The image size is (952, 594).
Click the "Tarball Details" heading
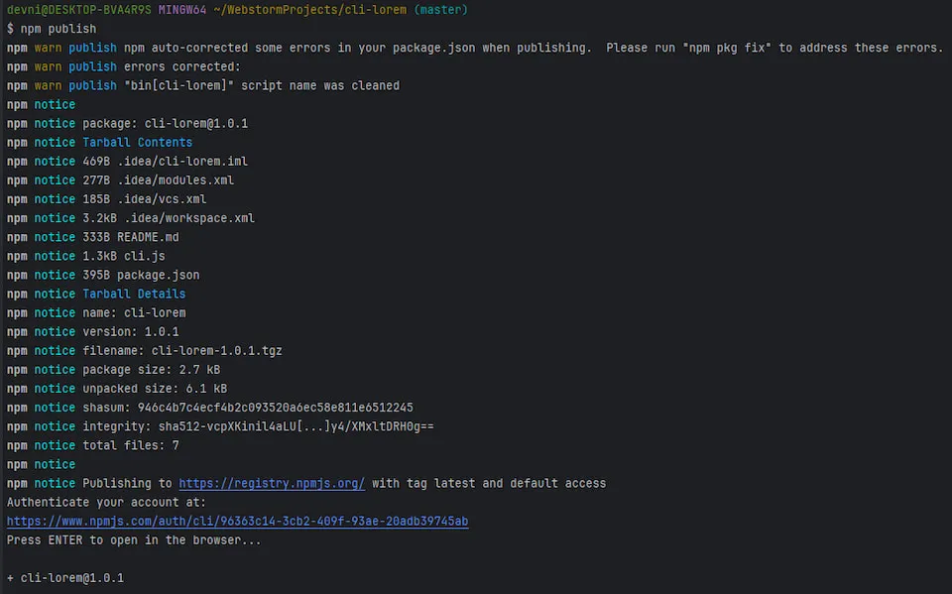tap(134, 294)
